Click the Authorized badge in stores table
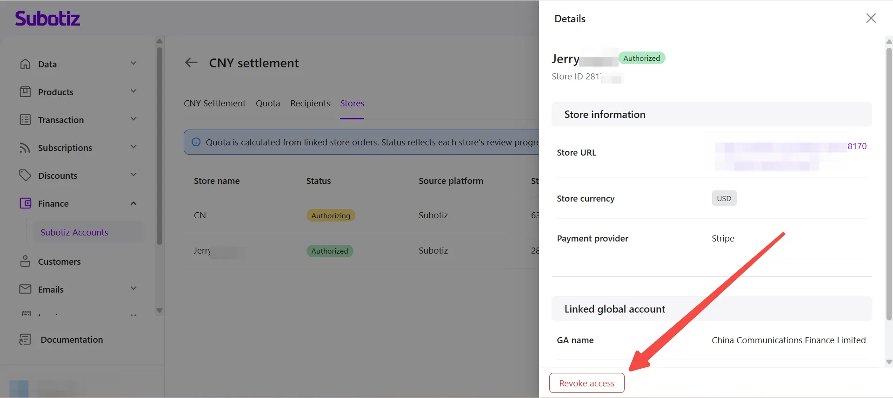Image resolution: width=893 pixels, height=398 pixels. [330, 251]
